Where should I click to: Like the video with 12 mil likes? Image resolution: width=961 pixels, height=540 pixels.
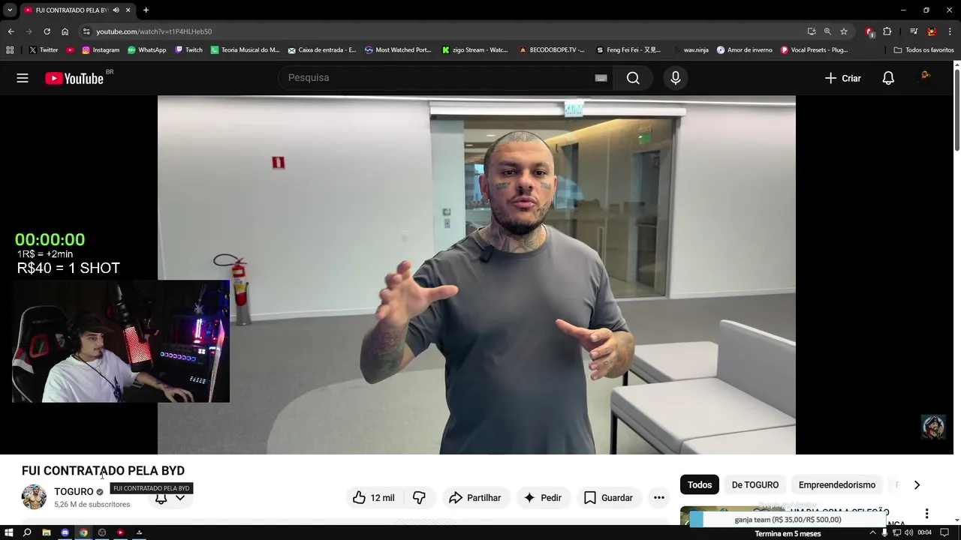click(x=375, y=498)
